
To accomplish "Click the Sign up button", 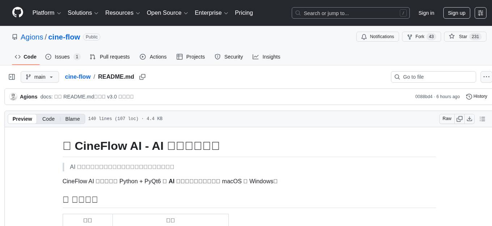I will [x=457, y=13].
